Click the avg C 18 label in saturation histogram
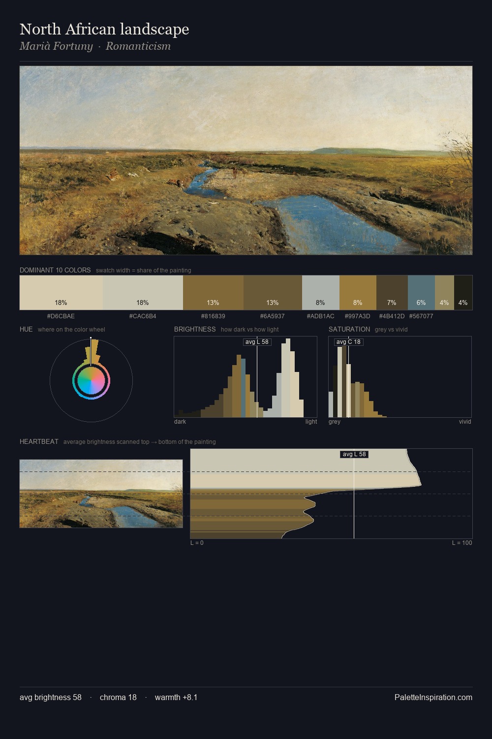The height and width of the screenshot is (739, 492). click(348, 342)
